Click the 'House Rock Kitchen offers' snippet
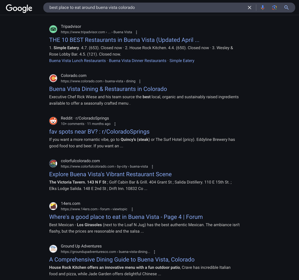 [140, 271]
